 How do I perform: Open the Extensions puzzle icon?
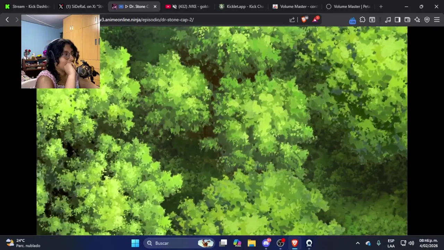(x=362, y=20)
